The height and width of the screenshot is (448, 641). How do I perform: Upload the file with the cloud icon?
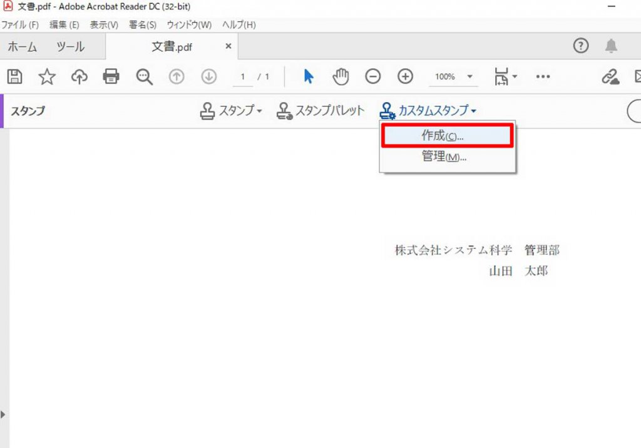pos(79,76)
